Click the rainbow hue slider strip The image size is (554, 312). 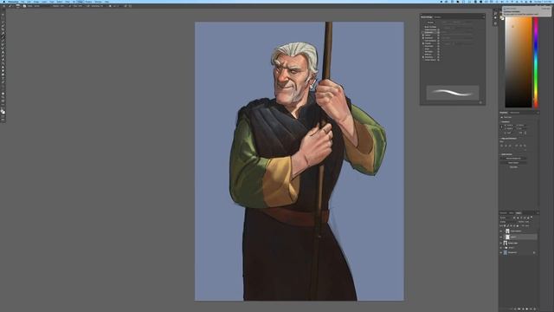click(536, 62)
